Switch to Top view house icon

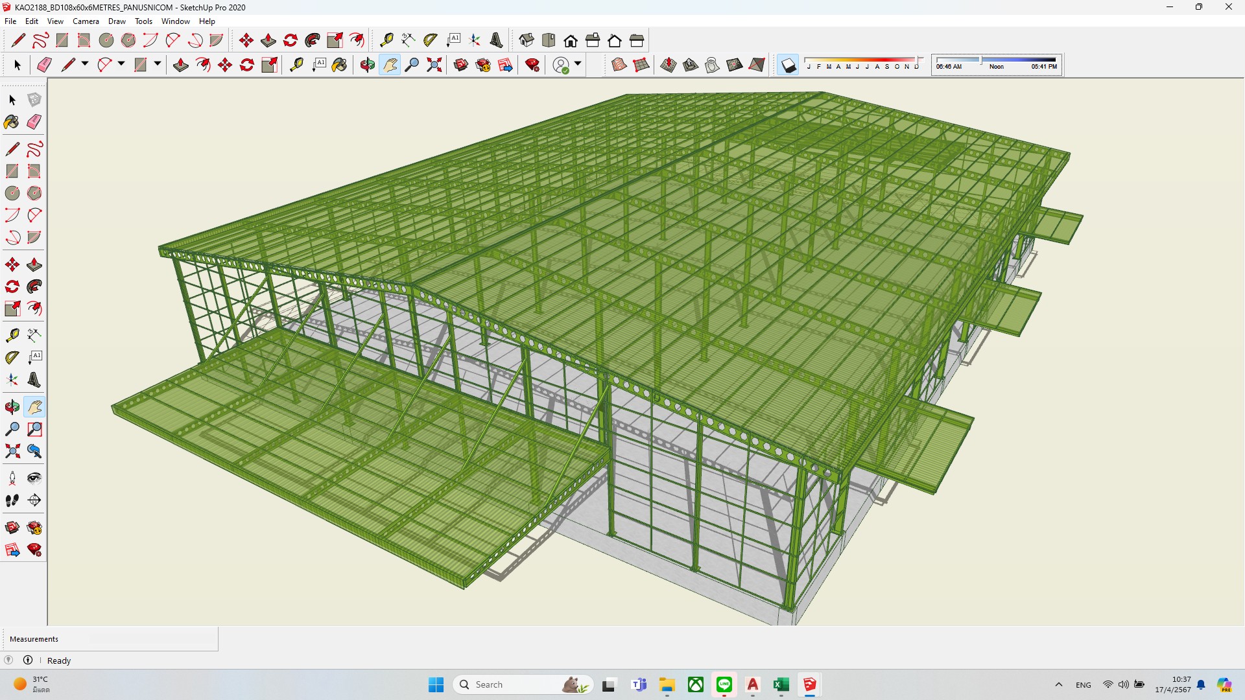(549, 41)
